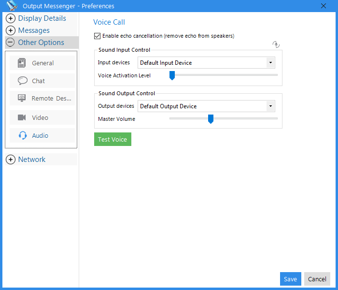Click the Chat speech bubble icon

(x=22, y=81)
